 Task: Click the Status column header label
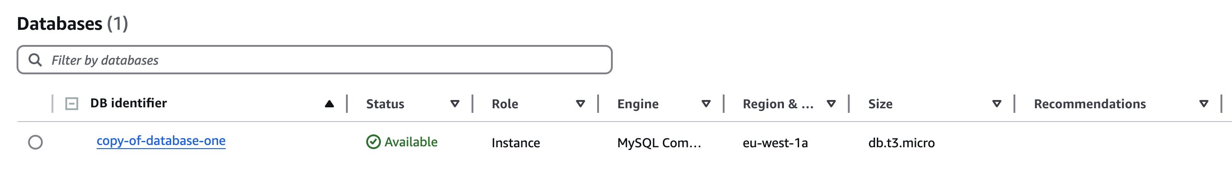coord(385,104)
